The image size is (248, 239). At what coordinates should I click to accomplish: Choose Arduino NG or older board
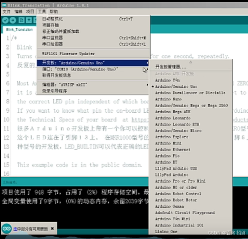point(191,187)
